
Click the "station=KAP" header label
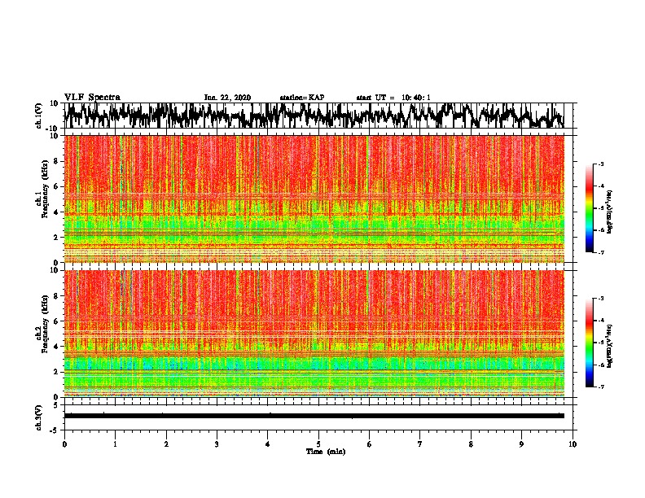point(302,98)
